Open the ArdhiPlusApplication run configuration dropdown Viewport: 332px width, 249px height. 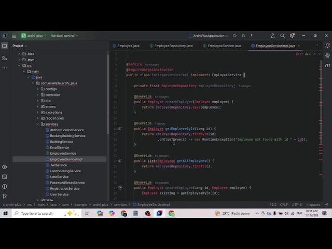tap(208, 36)
